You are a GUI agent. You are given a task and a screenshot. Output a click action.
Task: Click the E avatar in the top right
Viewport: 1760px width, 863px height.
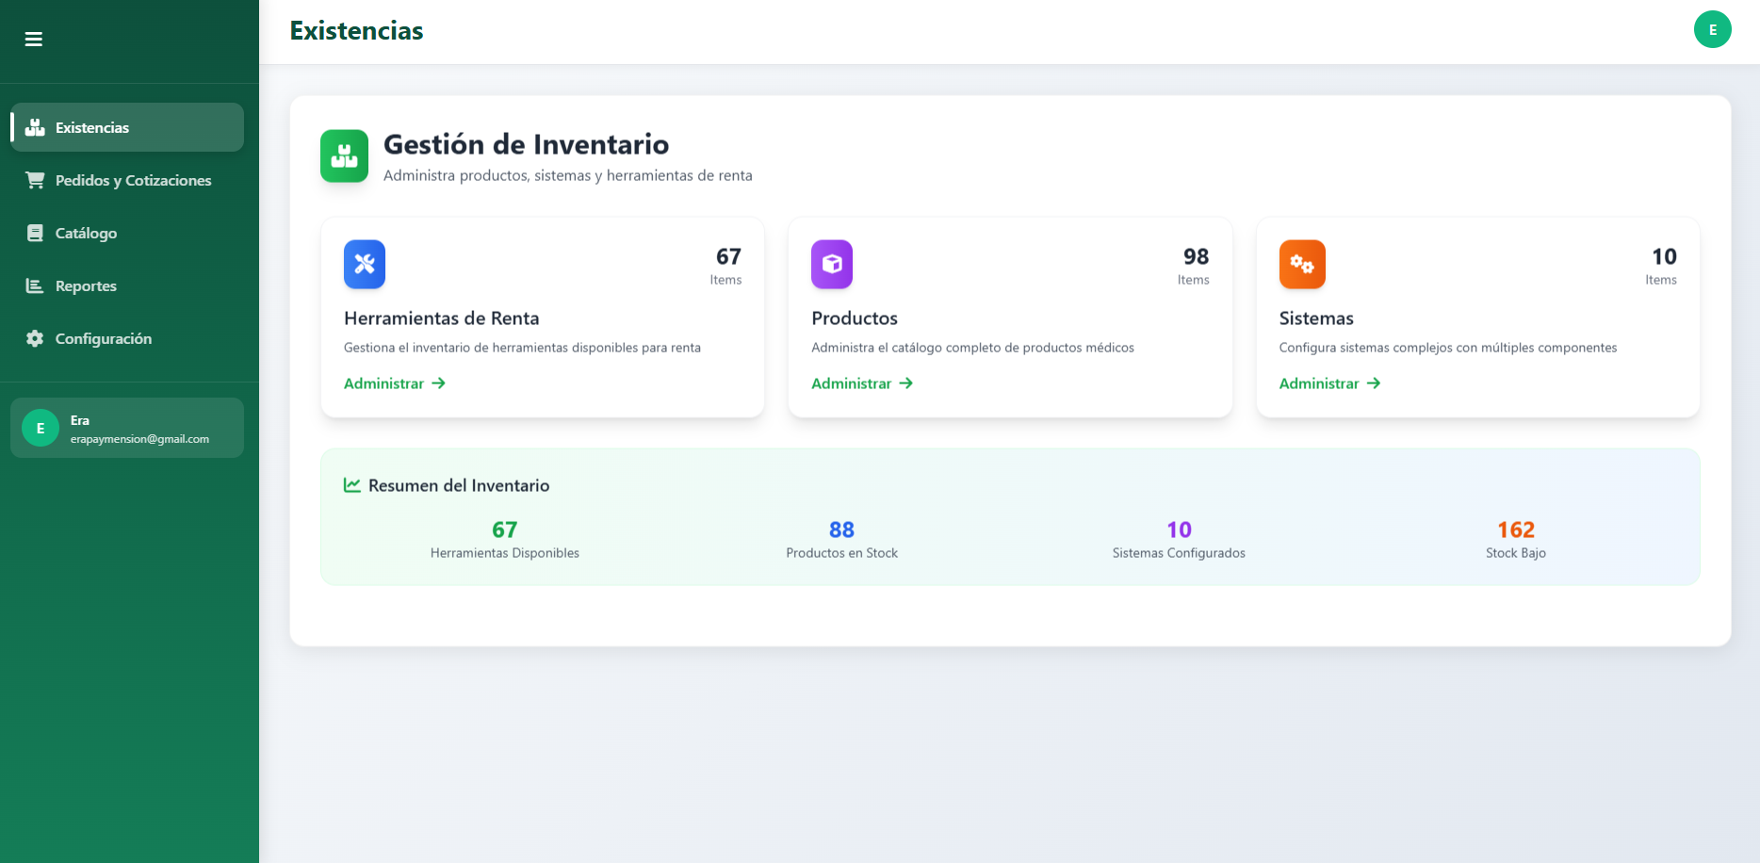[1712, 29]
